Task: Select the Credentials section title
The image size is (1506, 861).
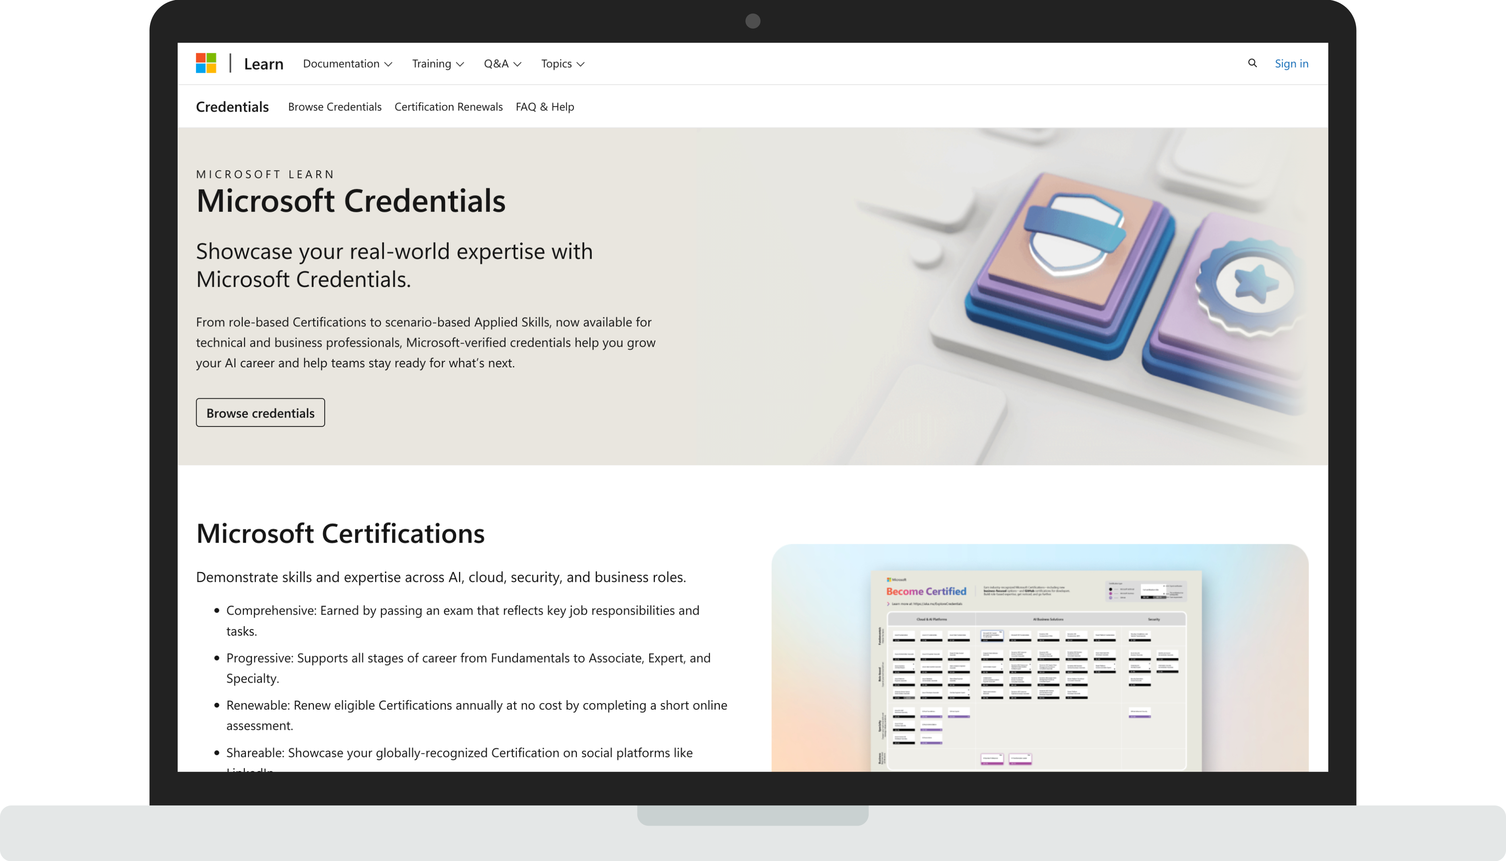Action: [232, 107]
